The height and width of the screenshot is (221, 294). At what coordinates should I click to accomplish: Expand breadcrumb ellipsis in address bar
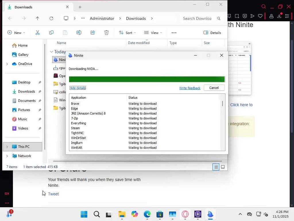(x=83, y=18)
